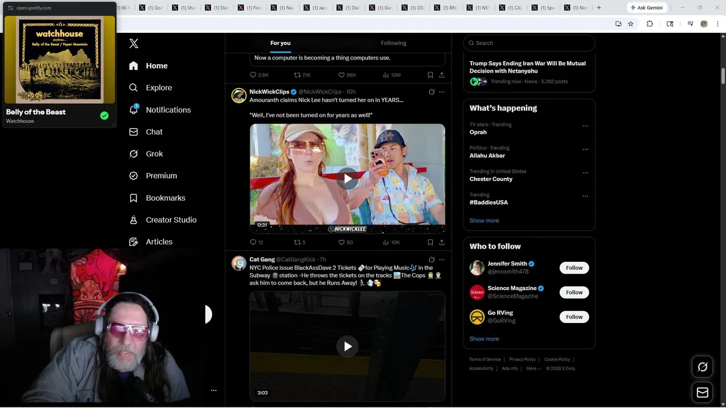Switch to the For you tab

coord(280,43)
